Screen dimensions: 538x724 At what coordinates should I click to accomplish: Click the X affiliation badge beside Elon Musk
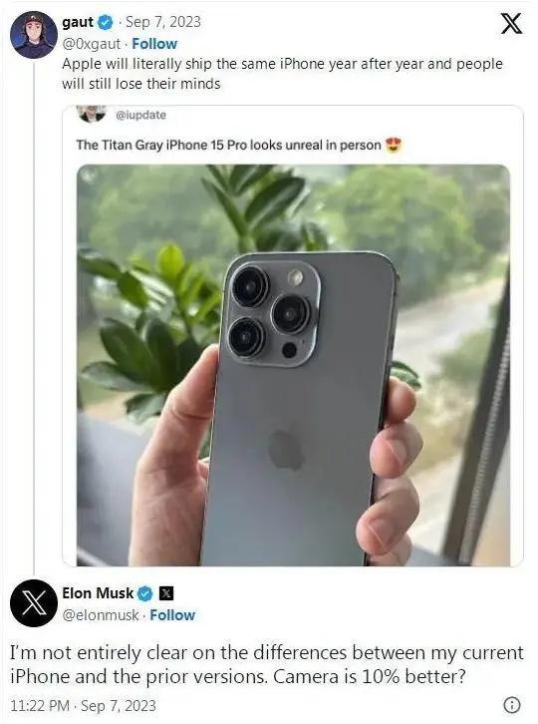[x=166, y=593]
